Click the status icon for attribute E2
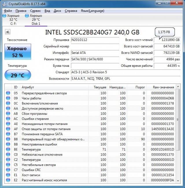The width and height of the screenshot is (185, 188). 8,180
